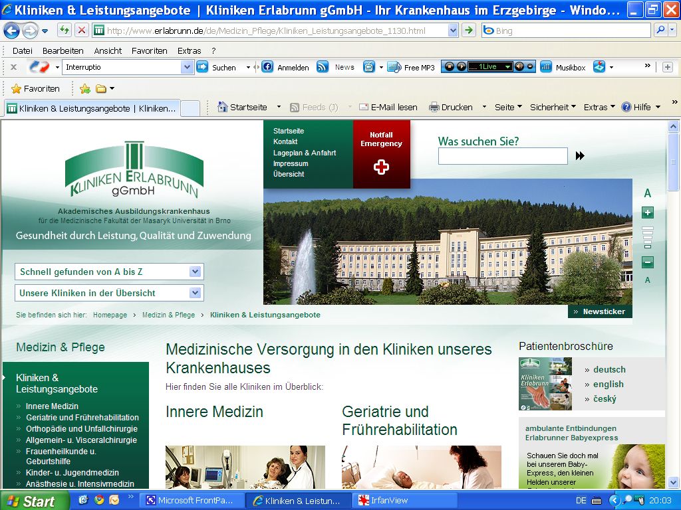Viewport: 681px width, 510px height.
Task: Add page to favorites bar with star-plus icon
Action: [85, 89]
